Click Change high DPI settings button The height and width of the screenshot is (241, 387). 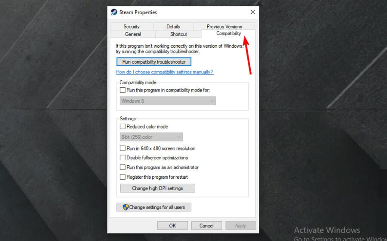pyautogui.click(x=157, y=188)
